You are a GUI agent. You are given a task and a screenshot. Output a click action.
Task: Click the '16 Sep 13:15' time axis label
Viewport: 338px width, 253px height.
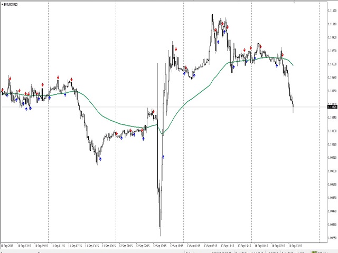point(295,246)
